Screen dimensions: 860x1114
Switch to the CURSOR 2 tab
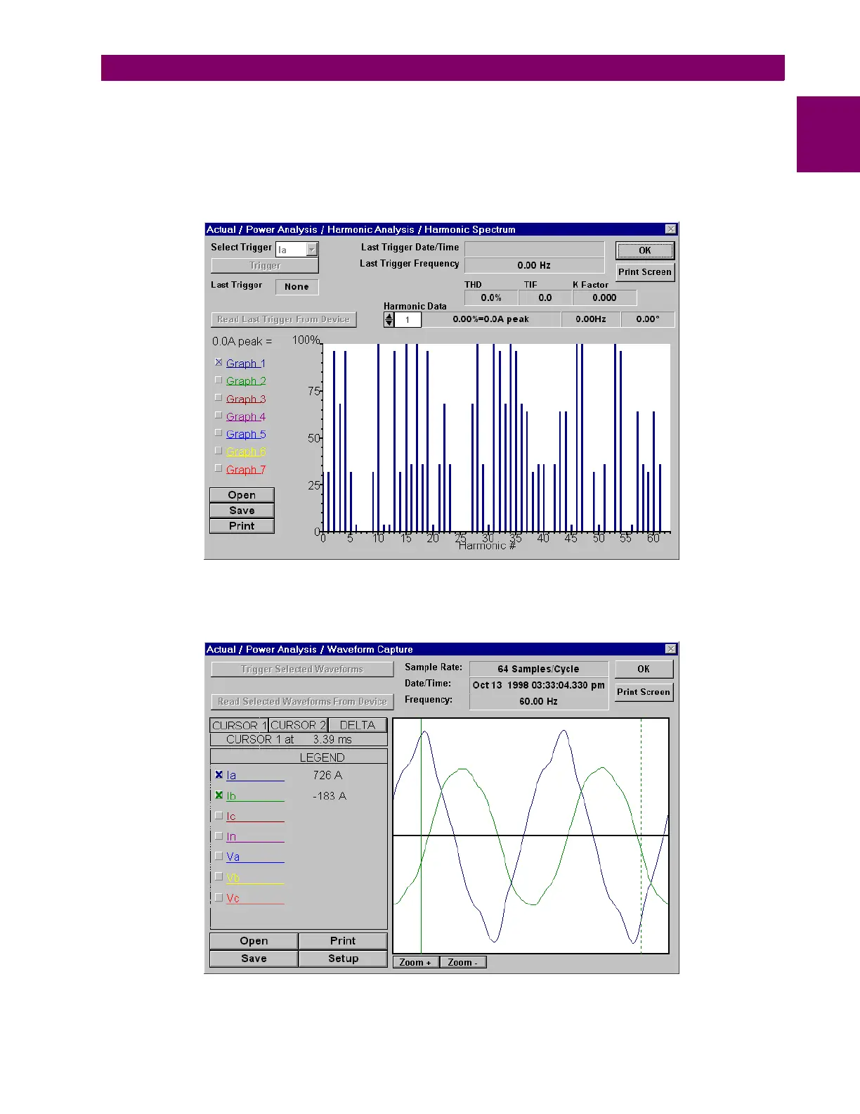(x=298, y=725)
